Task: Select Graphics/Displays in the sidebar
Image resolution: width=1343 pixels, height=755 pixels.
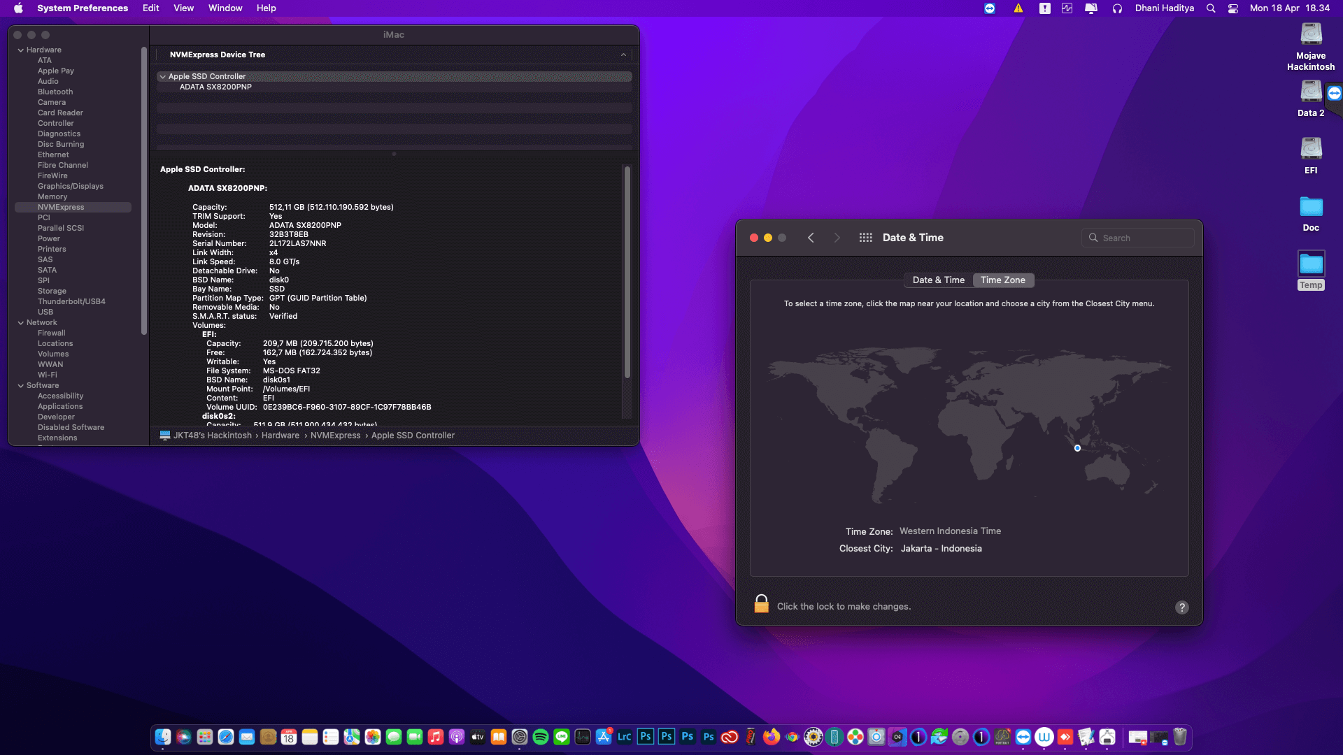Action: coord(70,187)
